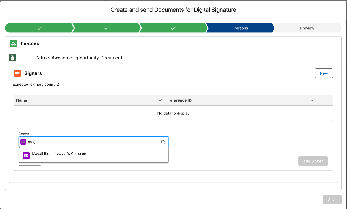The width and height of the screenshot is (347, 209).
Task: Click the New button in Signers
Action: click(324, 73)
